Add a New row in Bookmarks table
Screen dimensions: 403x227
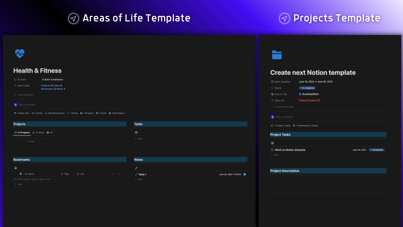tap(18, 184)
